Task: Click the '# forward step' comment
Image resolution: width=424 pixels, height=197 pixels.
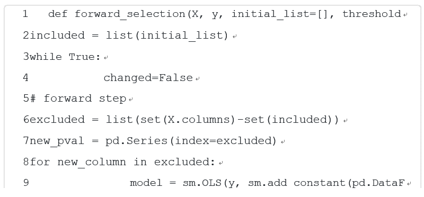Action: (78, 98)
